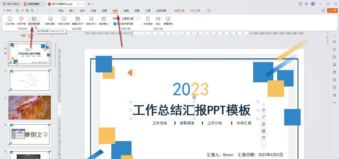
Task: Click the star icon in right sidebar
Action: pyautogui.click(x=335, y=49)
